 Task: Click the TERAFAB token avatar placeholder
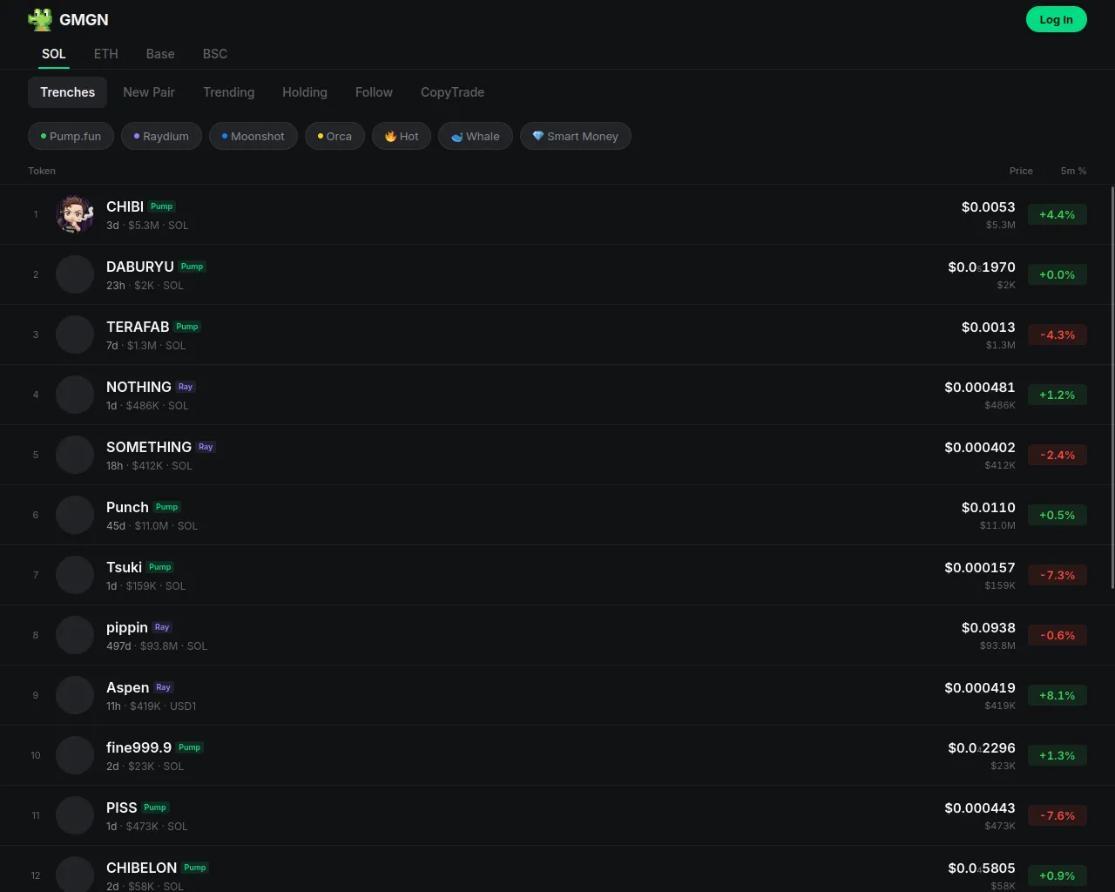point(75,334)
